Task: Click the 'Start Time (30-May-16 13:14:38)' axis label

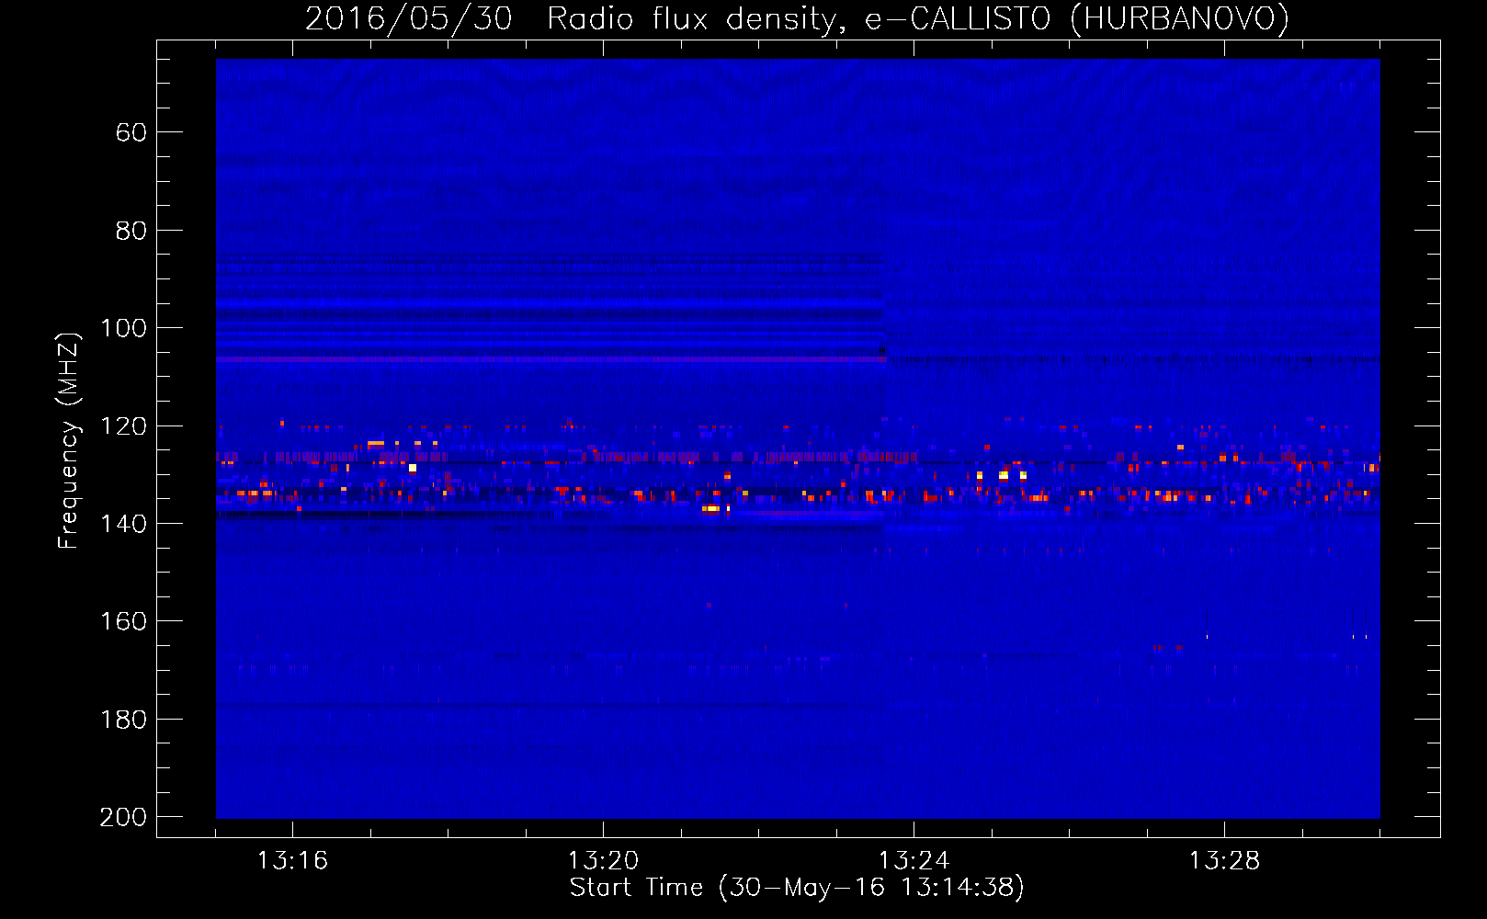Action: (x=797, y=888)
